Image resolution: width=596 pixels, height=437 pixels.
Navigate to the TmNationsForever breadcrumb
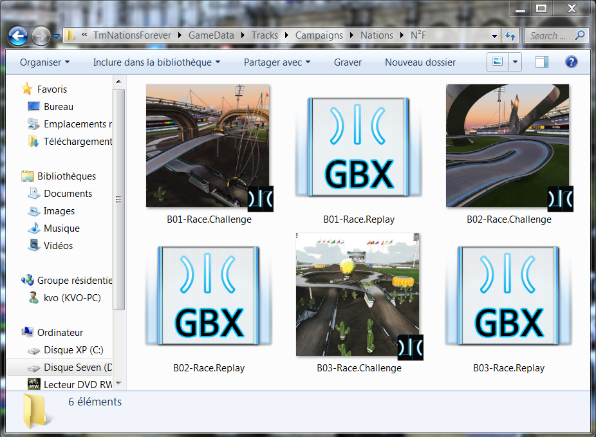click(x=133, y=35)
